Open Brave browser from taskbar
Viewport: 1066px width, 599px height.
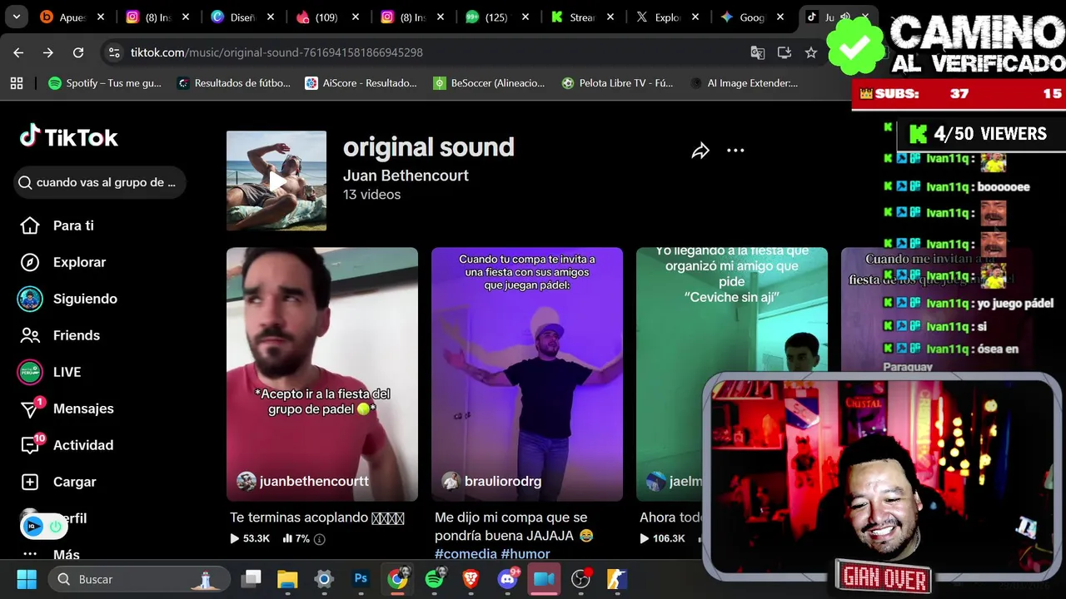tap(471, 579)
